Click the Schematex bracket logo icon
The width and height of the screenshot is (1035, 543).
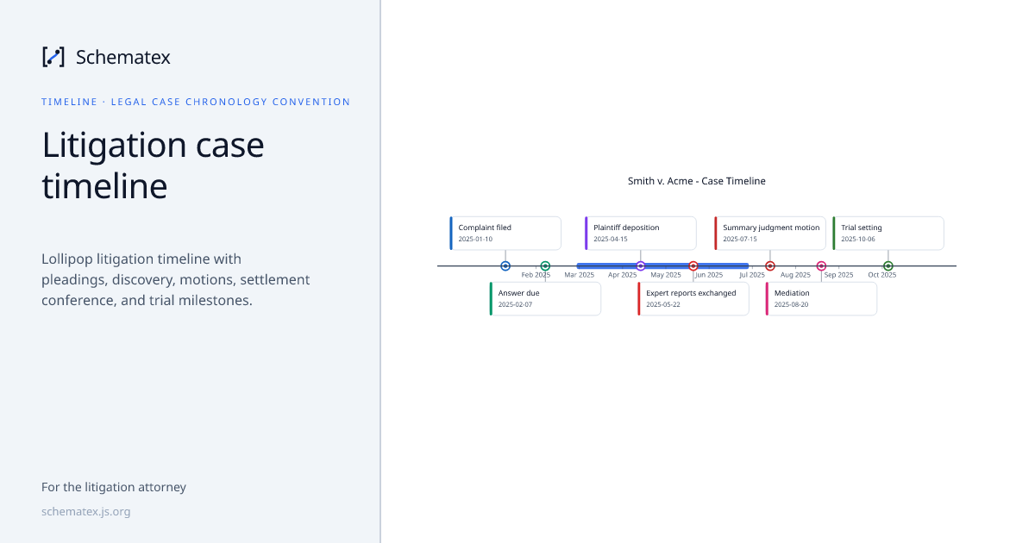pos(53,57)
